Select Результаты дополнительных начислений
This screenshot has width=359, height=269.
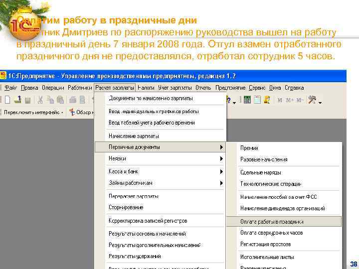point(160,245)
